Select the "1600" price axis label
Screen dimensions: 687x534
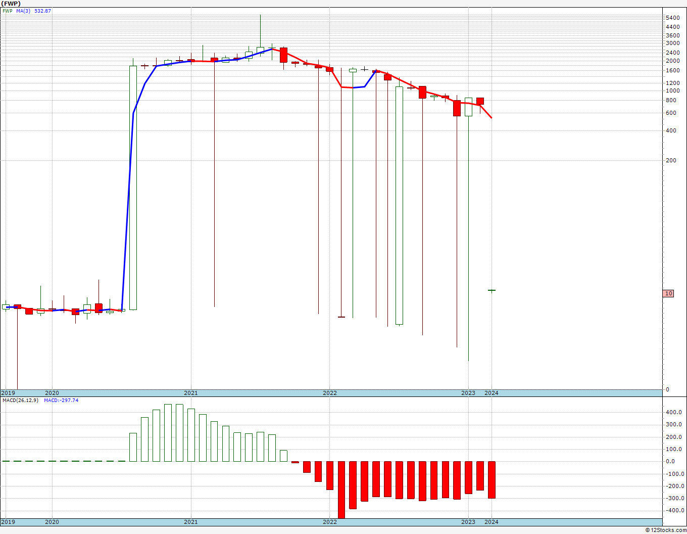pyautogui.click(x=672, y=70)
